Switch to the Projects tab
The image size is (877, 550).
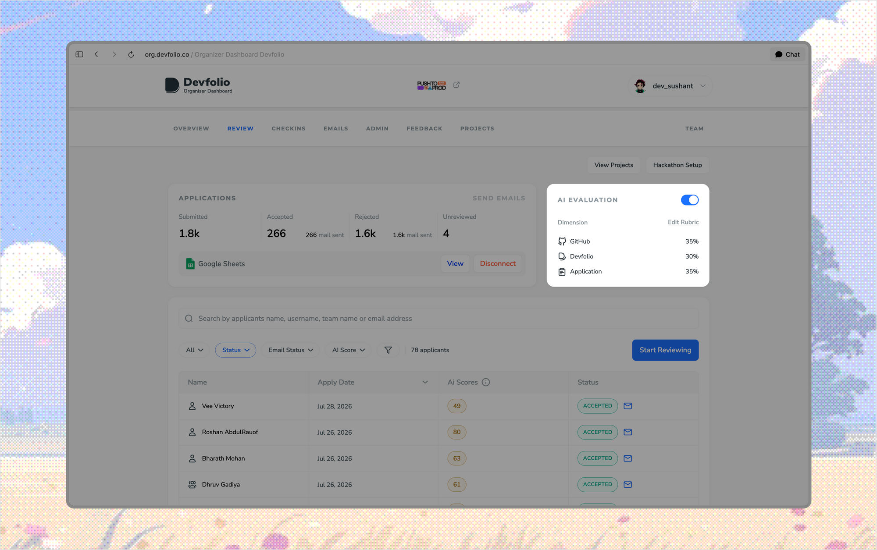(x=477, y=128)
